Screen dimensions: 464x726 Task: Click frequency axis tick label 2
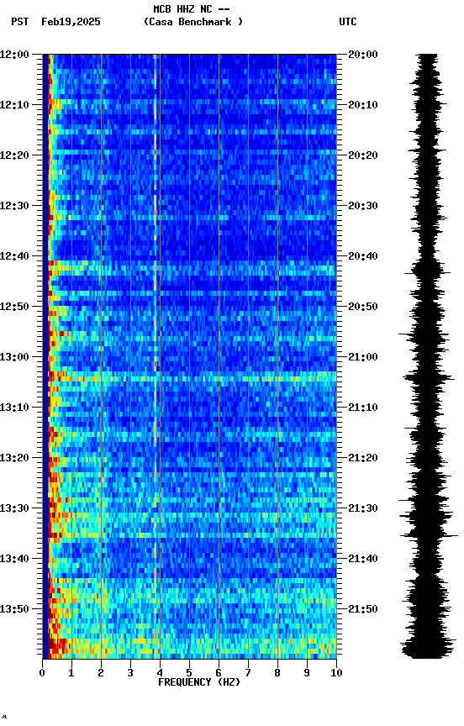click(x=101, y=673)
